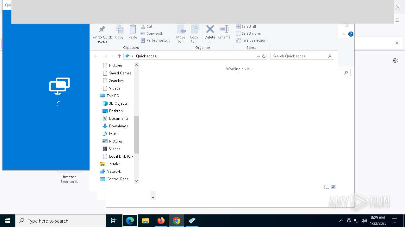Image resolution: width=405 pixels, height=227 pixels.
Task: Open Music in navigation pane
Action: pyautogui.click(x=111, y=134)
